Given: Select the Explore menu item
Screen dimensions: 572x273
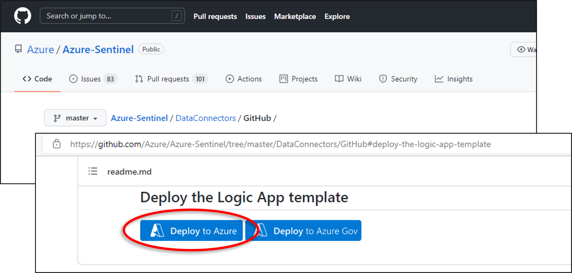Looking at the screenshot, I should [337, 16].
